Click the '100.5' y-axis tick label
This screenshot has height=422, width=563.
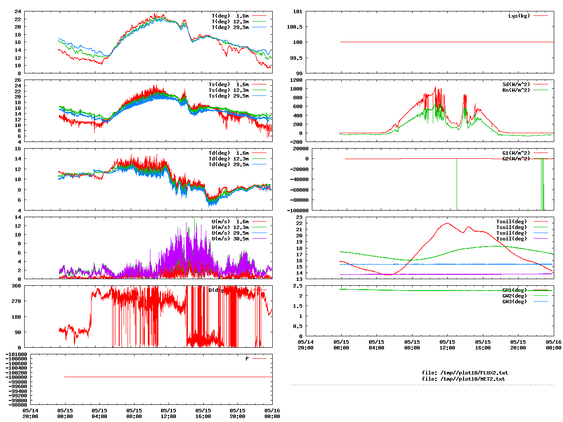point(295,27)
